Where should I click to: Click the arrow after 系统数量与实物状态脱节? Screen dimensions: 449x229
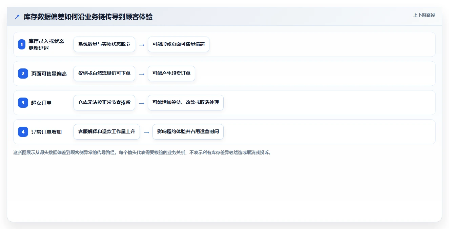(142, 45)
